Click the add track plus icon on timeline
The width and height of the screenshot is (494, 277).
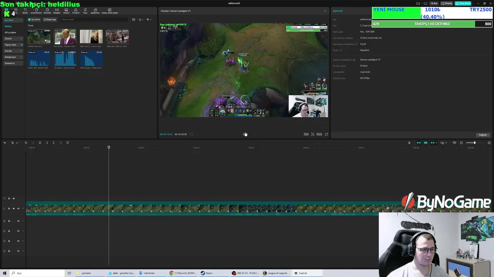point(5,143)
